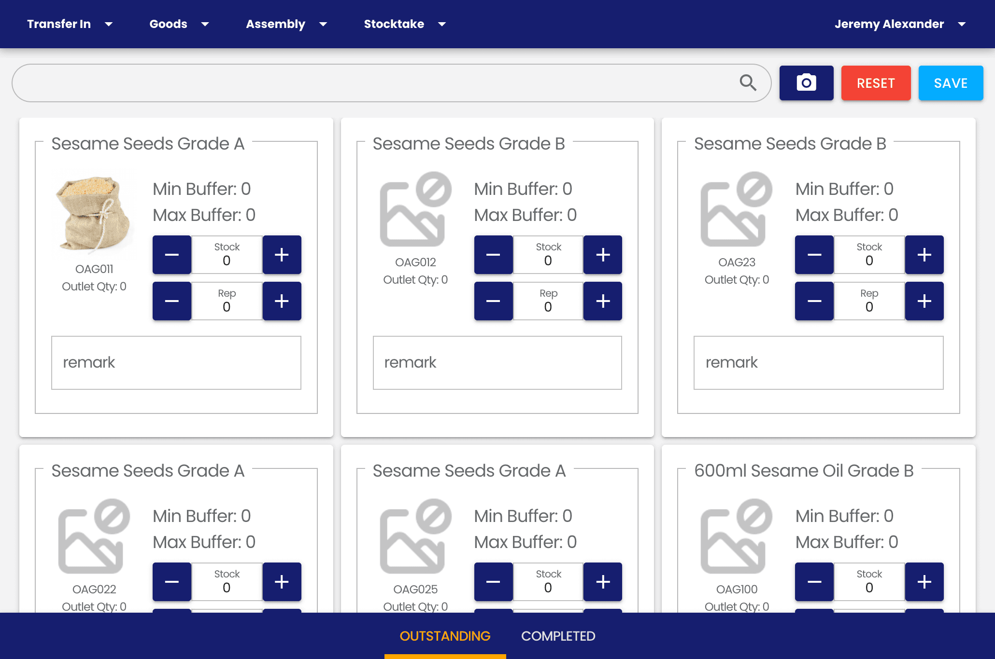Increase Stock for OAG025
Screen dimensions: 995x659
coord(603,582)
